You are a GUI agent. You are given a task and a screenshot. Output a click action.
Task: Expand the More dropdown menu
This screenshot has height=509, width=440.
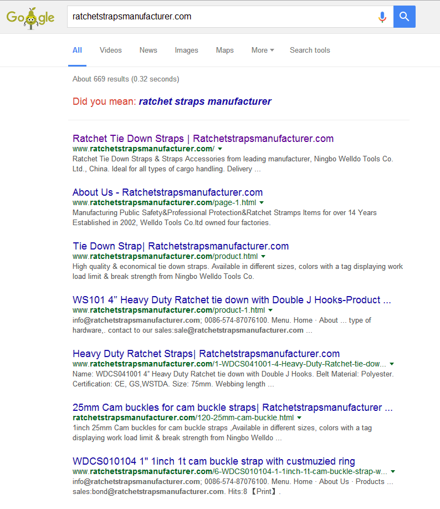coord(263,50)
